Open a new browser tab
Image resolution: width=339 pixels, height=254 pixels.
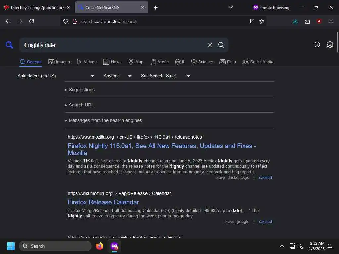point(156,8)
